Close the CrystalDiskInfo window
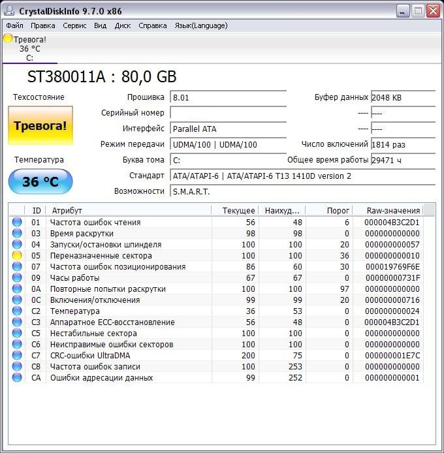444x453 pixels. 433,11
